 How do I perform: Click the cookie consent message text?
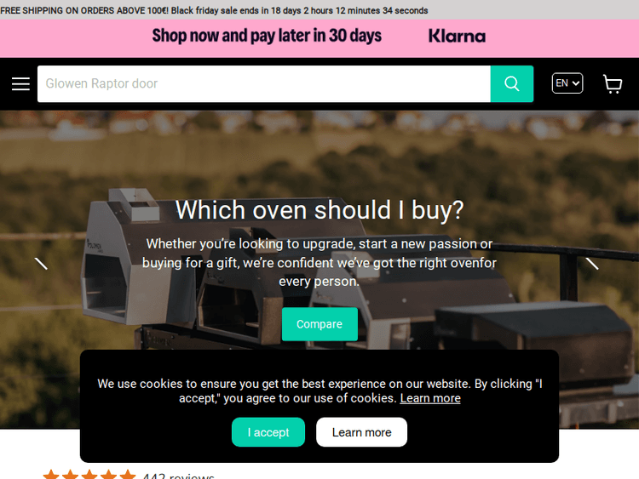pyautogui.click(x=319, y=391)
